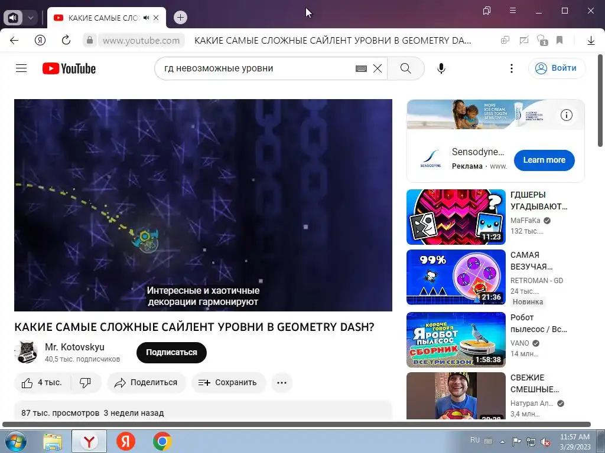Screen dimensions: 605x453
Task: Open the YouTube hamburger guide menu
Action: click(x=21, y=68)
